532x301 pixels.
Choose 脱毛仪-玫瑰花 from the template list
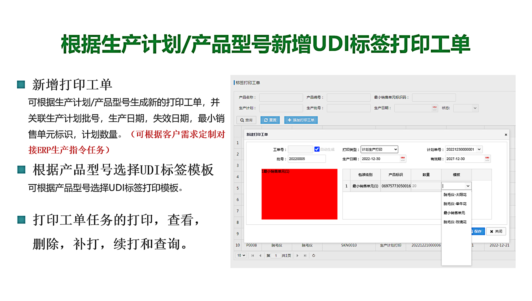[455, 222]
